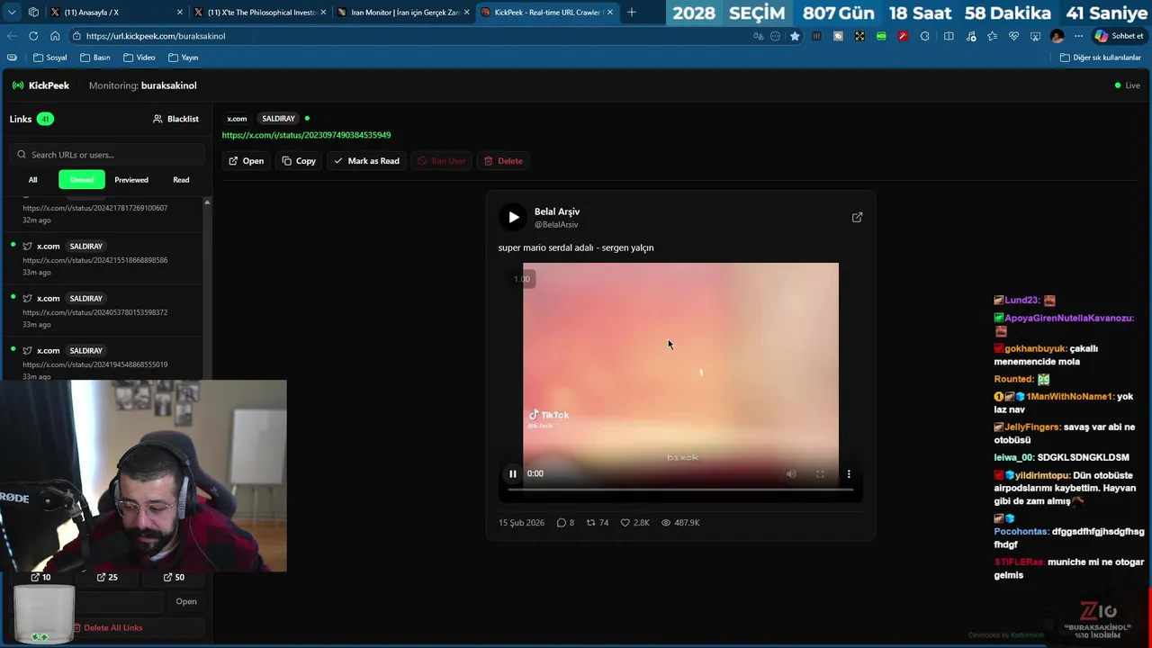Open 10 links batch button
The width and height of the screenshot is (1152, 648).
click(40, 577)
